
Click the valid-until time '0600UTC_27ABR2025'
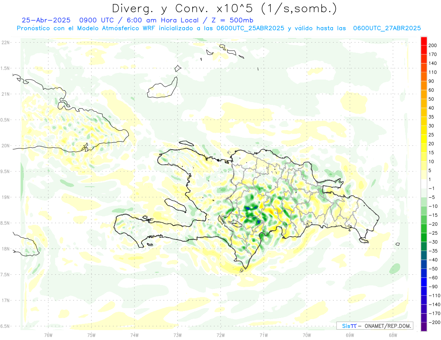click(x=387, y=28)
